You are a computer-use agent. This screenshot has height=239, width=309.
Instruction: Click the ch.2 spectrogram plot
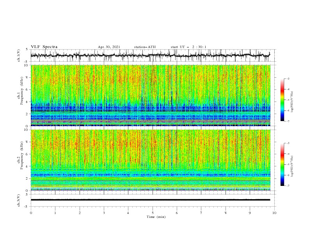(x=151, y=160)
